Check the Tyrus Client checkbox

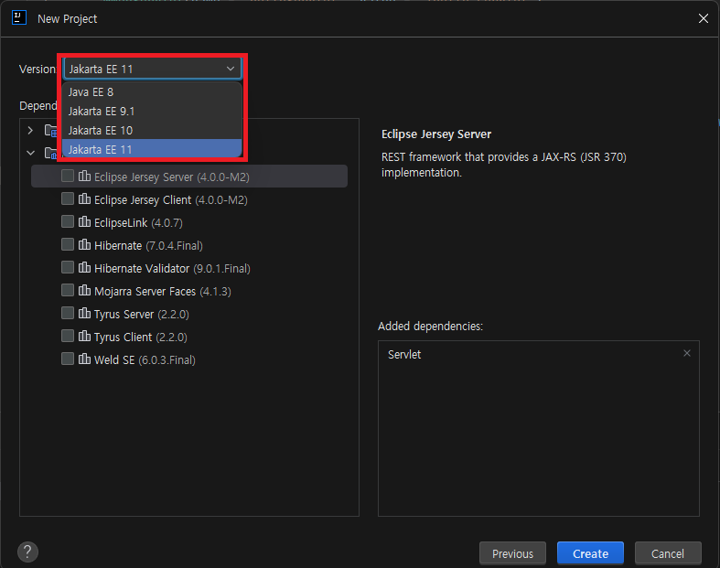point(68,336)
